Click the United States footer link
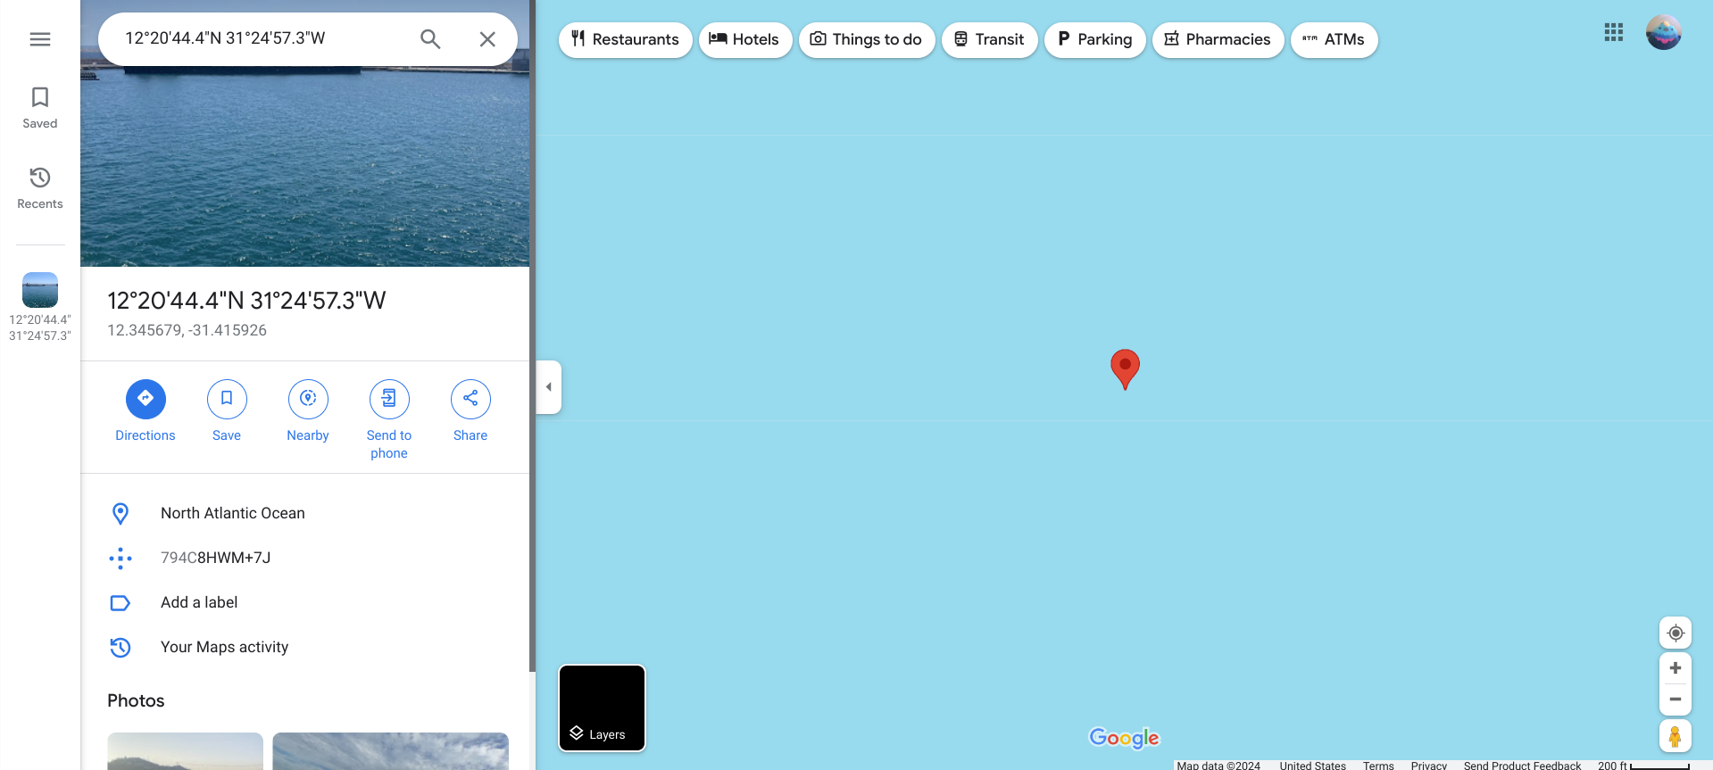Screen dimensions: 1713x770 click(x=1312, y=765)
